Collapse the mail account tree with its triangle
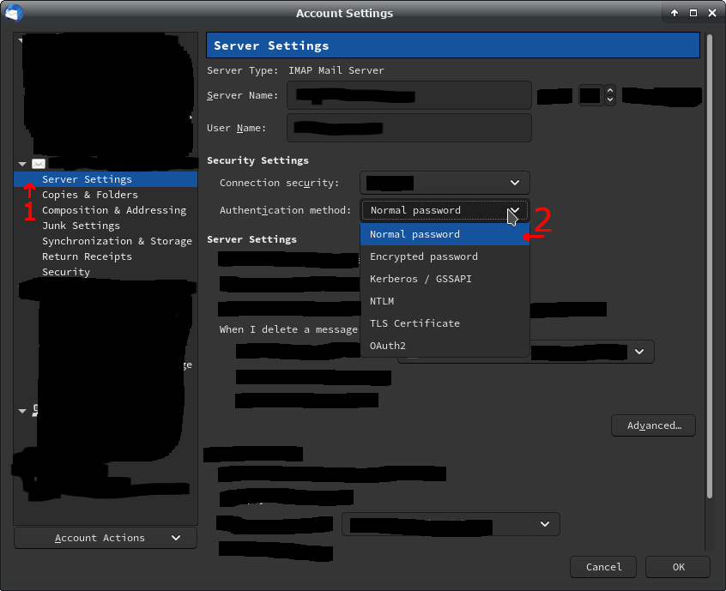 coord(22,164)
